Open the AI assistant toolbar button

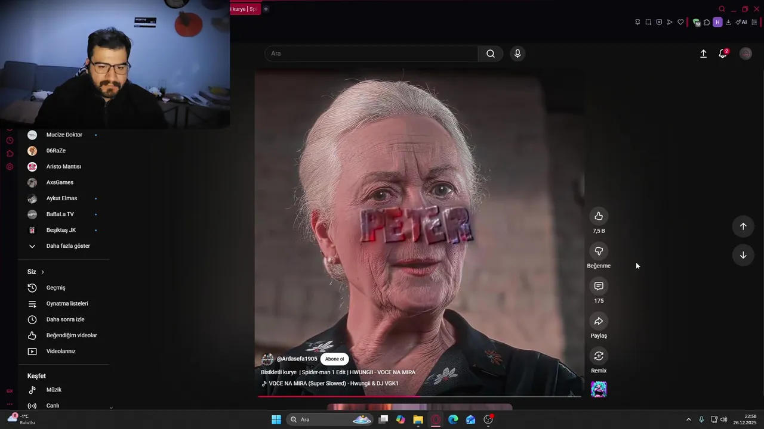[741, 22]
